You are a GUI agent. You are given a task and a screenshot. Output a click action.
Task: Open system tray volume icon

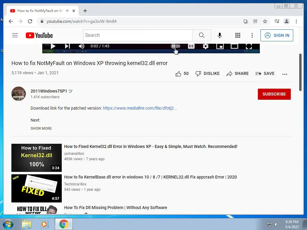click(277, 224)
